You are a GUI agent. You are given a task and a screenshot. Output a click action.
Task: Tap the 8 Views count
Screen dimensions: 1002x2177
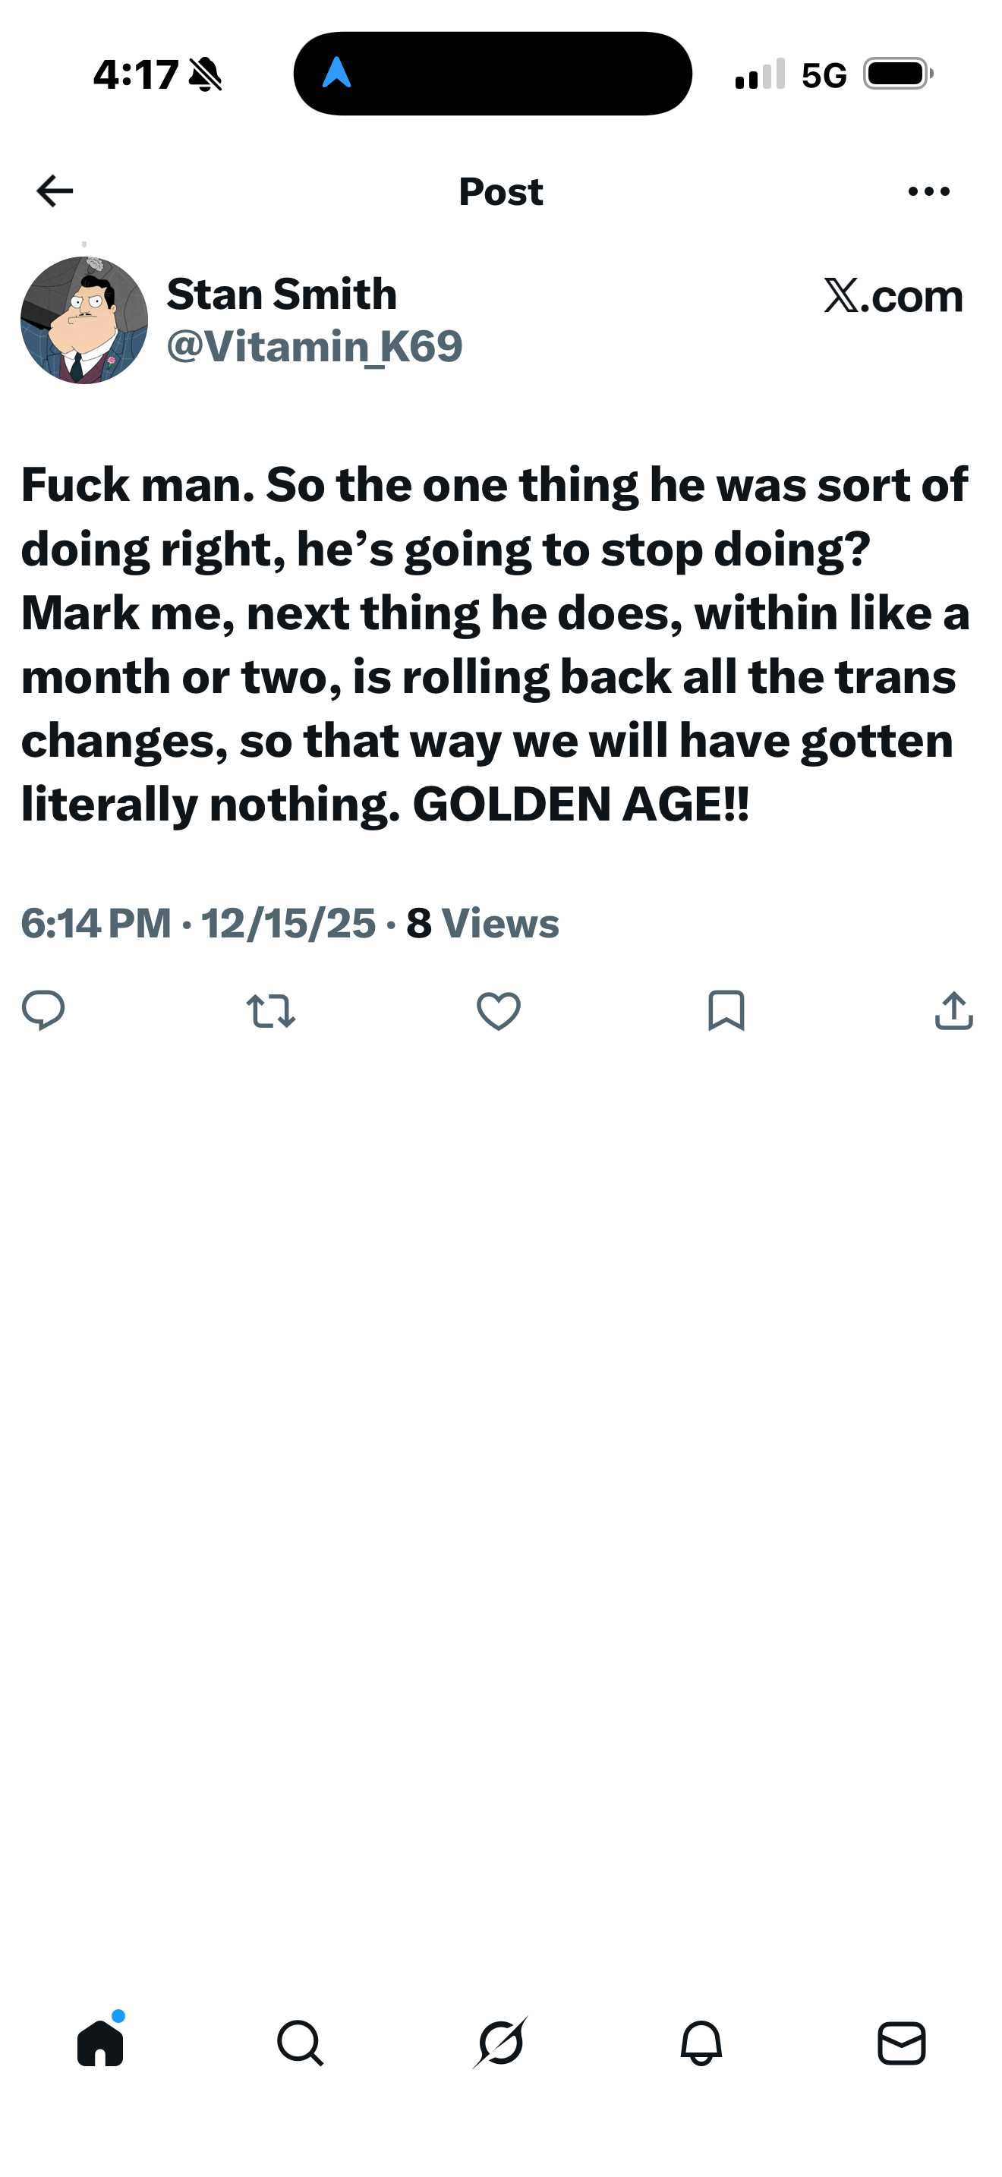[483, 923]
